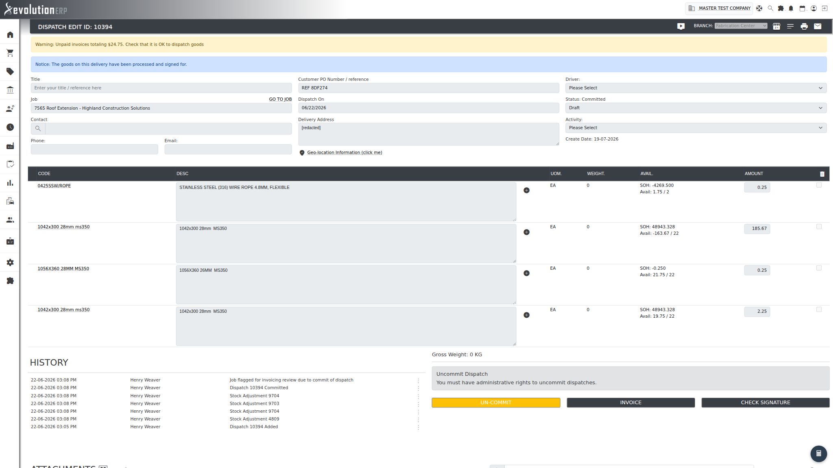The width and height of the screenshot is (833, 468).
Task: Open the ID badge sidebar icon
Action: (10, 242)
